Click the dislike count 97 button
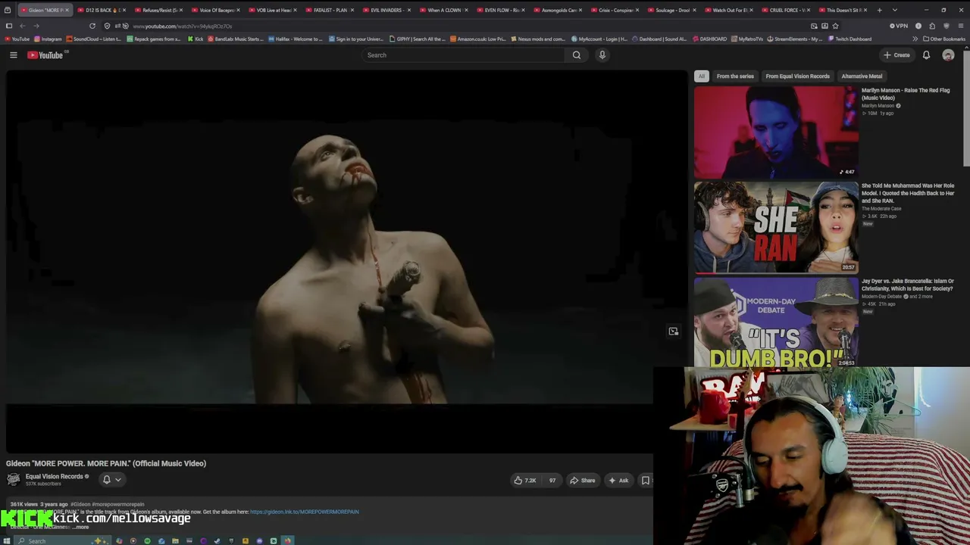The height and width of the screenshot is (545, 970). point(552,481)
